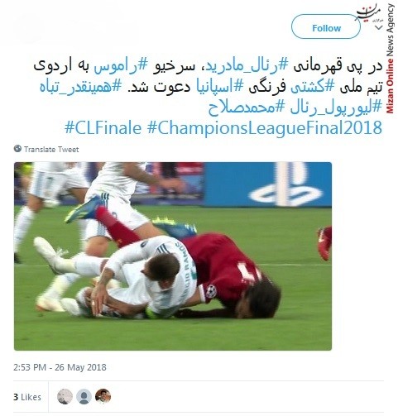This screenshot has height=416, width=403.
Task: Open the football tackle photo
Action: [173, 256]
